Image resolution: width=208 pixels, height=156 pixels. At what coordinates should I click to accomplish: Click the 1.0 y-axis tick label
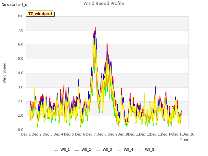point(20,116)
